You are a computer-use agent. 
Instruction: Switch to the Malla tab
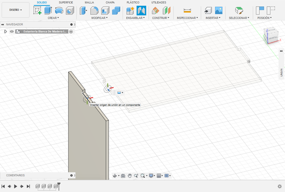pyautogui.click(x=89, y=2)
